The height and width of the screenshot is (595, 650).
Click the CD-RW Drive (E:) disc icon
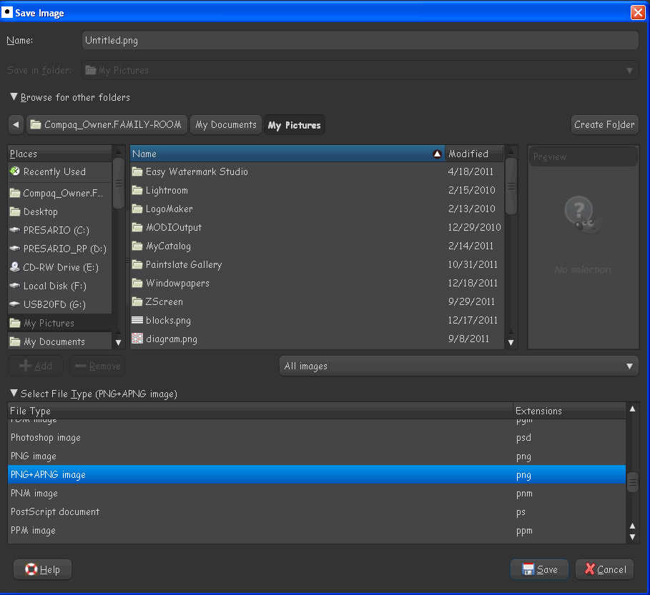[x=15, y=267]
